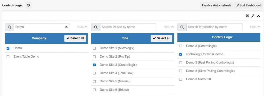Open widget settings via wrench icon
264x96 pixels.
coord(253,16)
